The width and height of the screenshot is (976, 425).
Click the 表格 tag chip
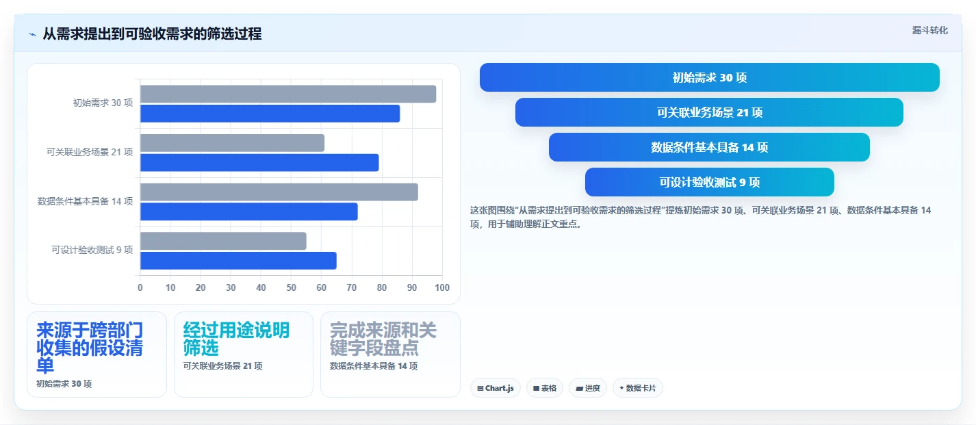545,388
